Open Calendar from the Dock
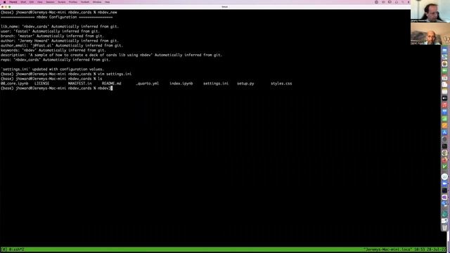Viewport: 450px width, 253px height. (x=444, y=78)
